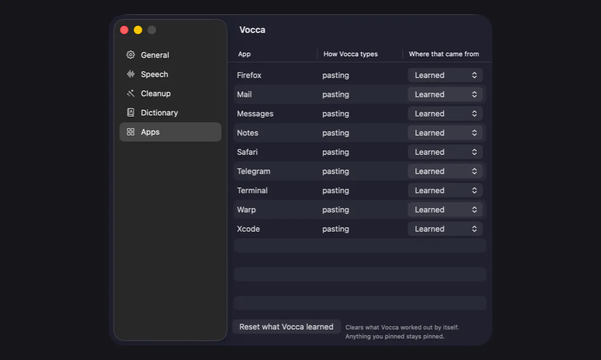Click the Apps grid icon
The width and height of the screenshot is (601, 360).
(x=131, y=132)
